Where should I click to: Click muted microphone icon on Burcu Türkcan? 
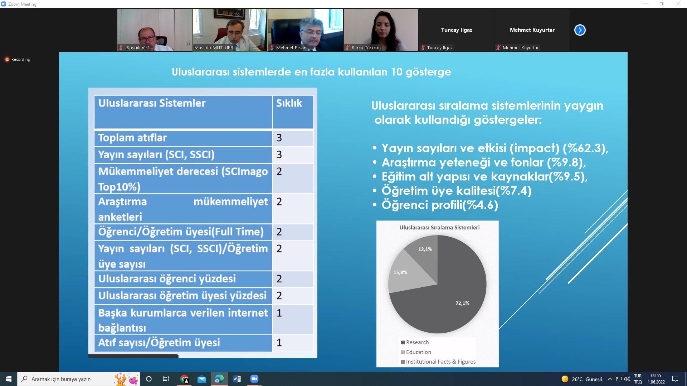(x=347, y=48)
